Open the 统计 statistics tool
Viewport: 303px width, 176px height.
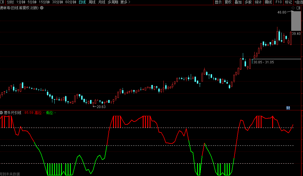(x=258, y=2)
